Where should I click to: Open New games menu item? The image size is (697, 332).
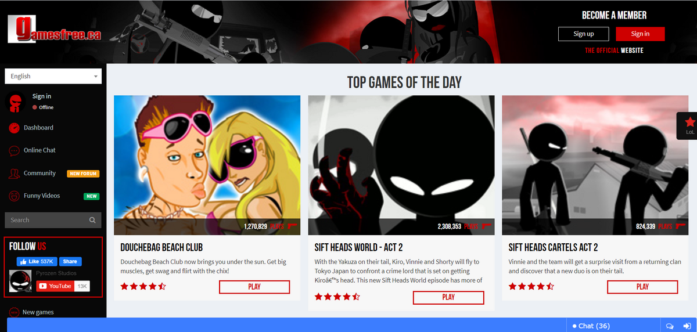pos(38,312)
